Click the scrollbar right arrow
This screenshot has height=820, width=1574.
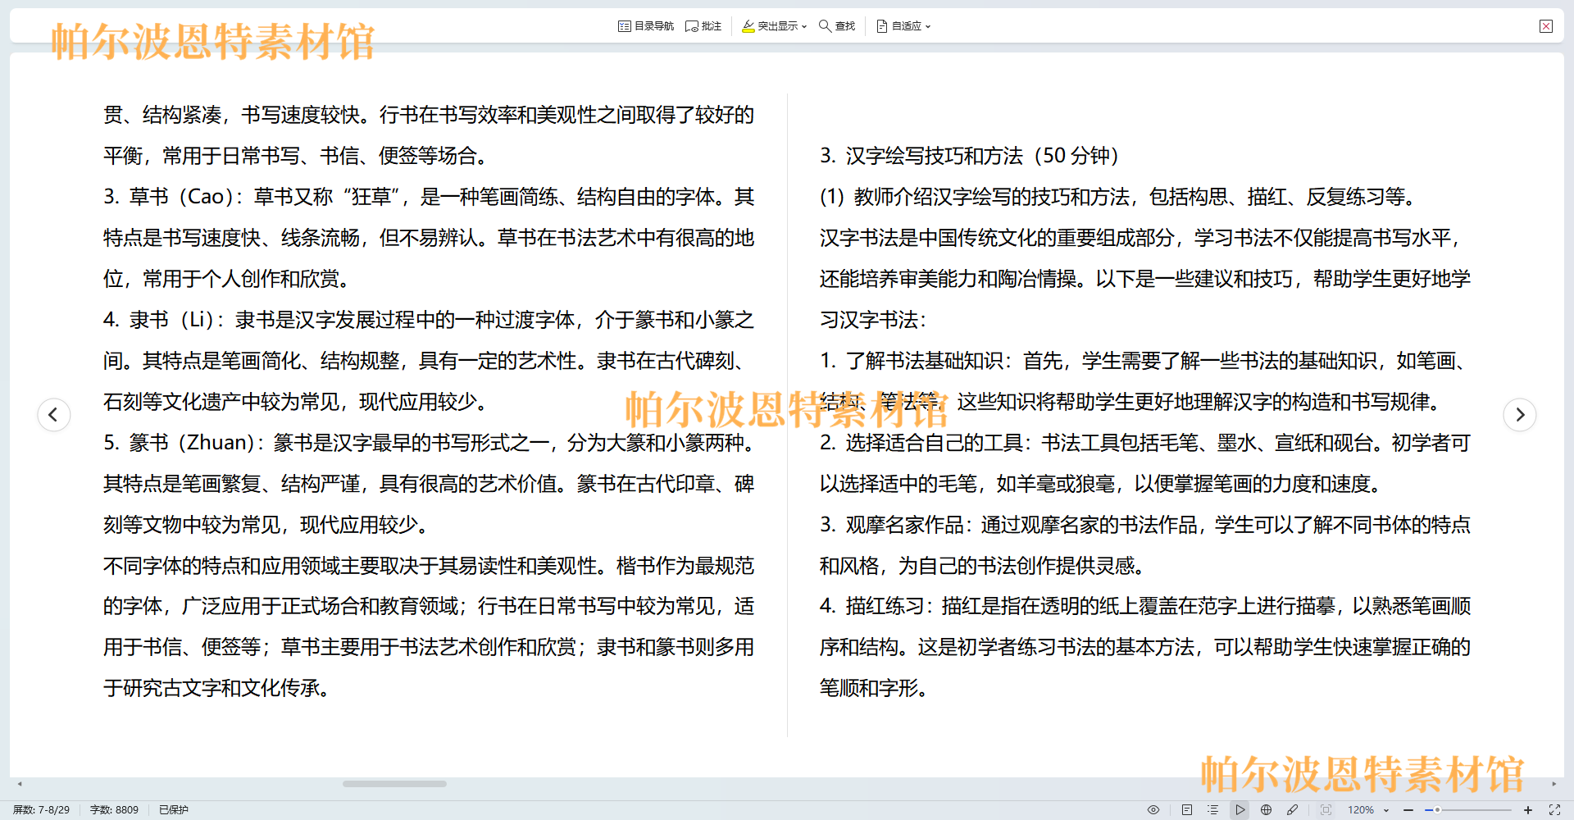coord(1554,784)
